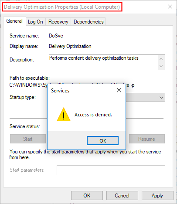Switch to the General tab

tap(14, 21)
